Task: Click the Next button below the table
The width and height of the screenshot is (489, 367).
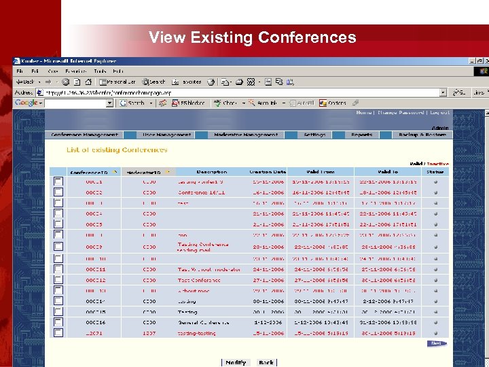Action: tap(437, 344)
